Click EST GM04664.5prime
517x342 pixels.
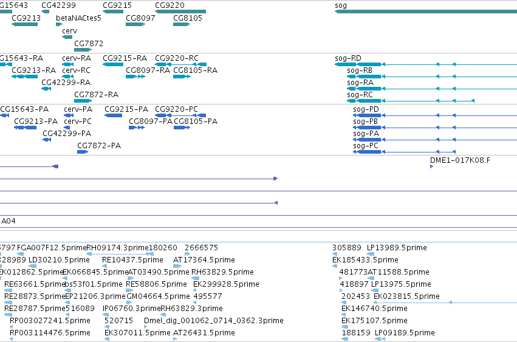[129, 303]
